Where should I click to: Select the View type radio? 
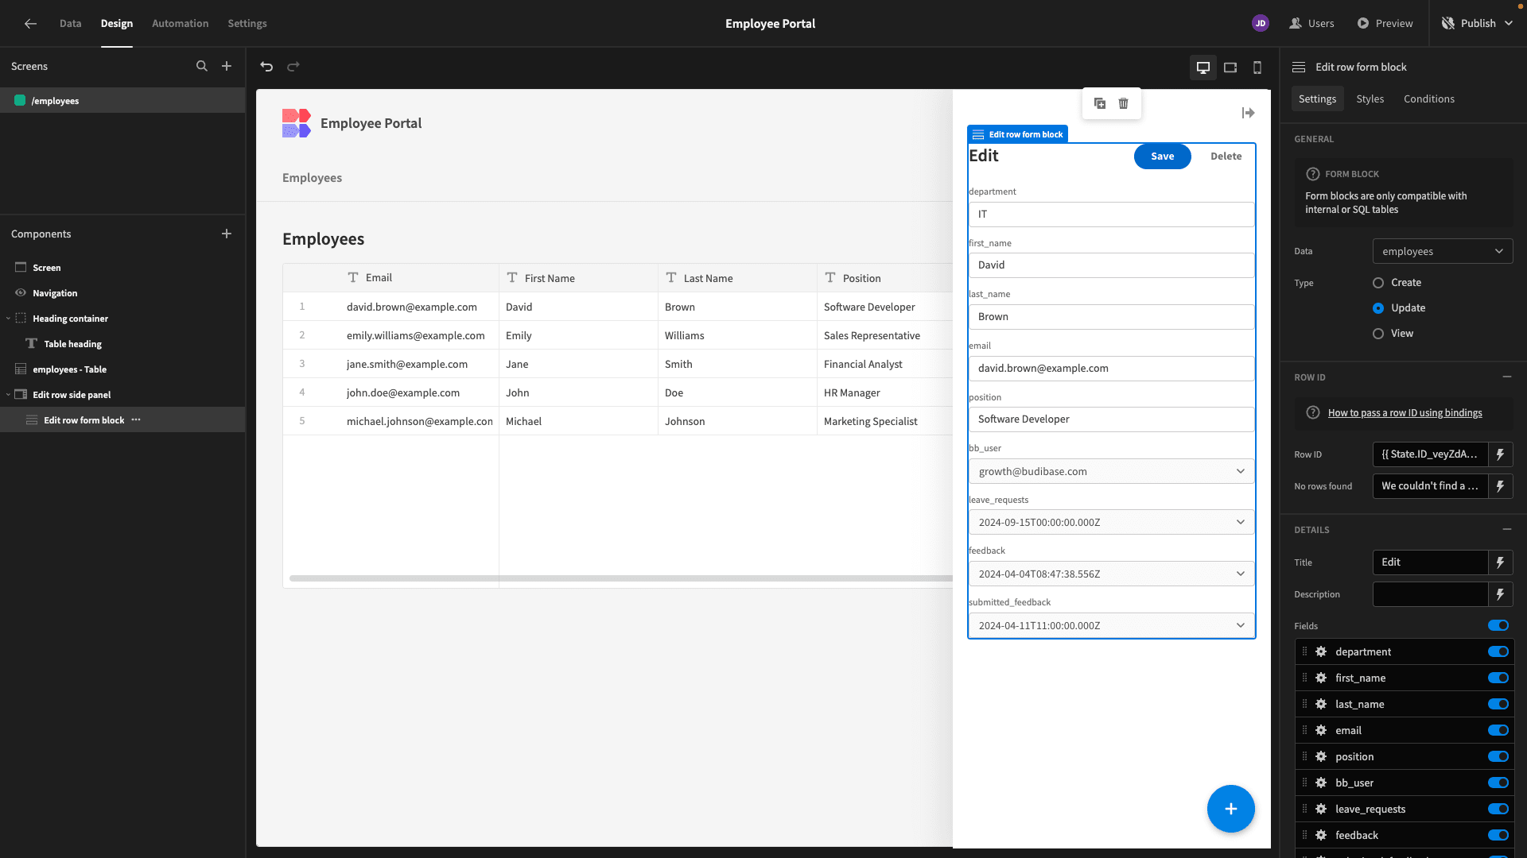tap(1378, 334)
